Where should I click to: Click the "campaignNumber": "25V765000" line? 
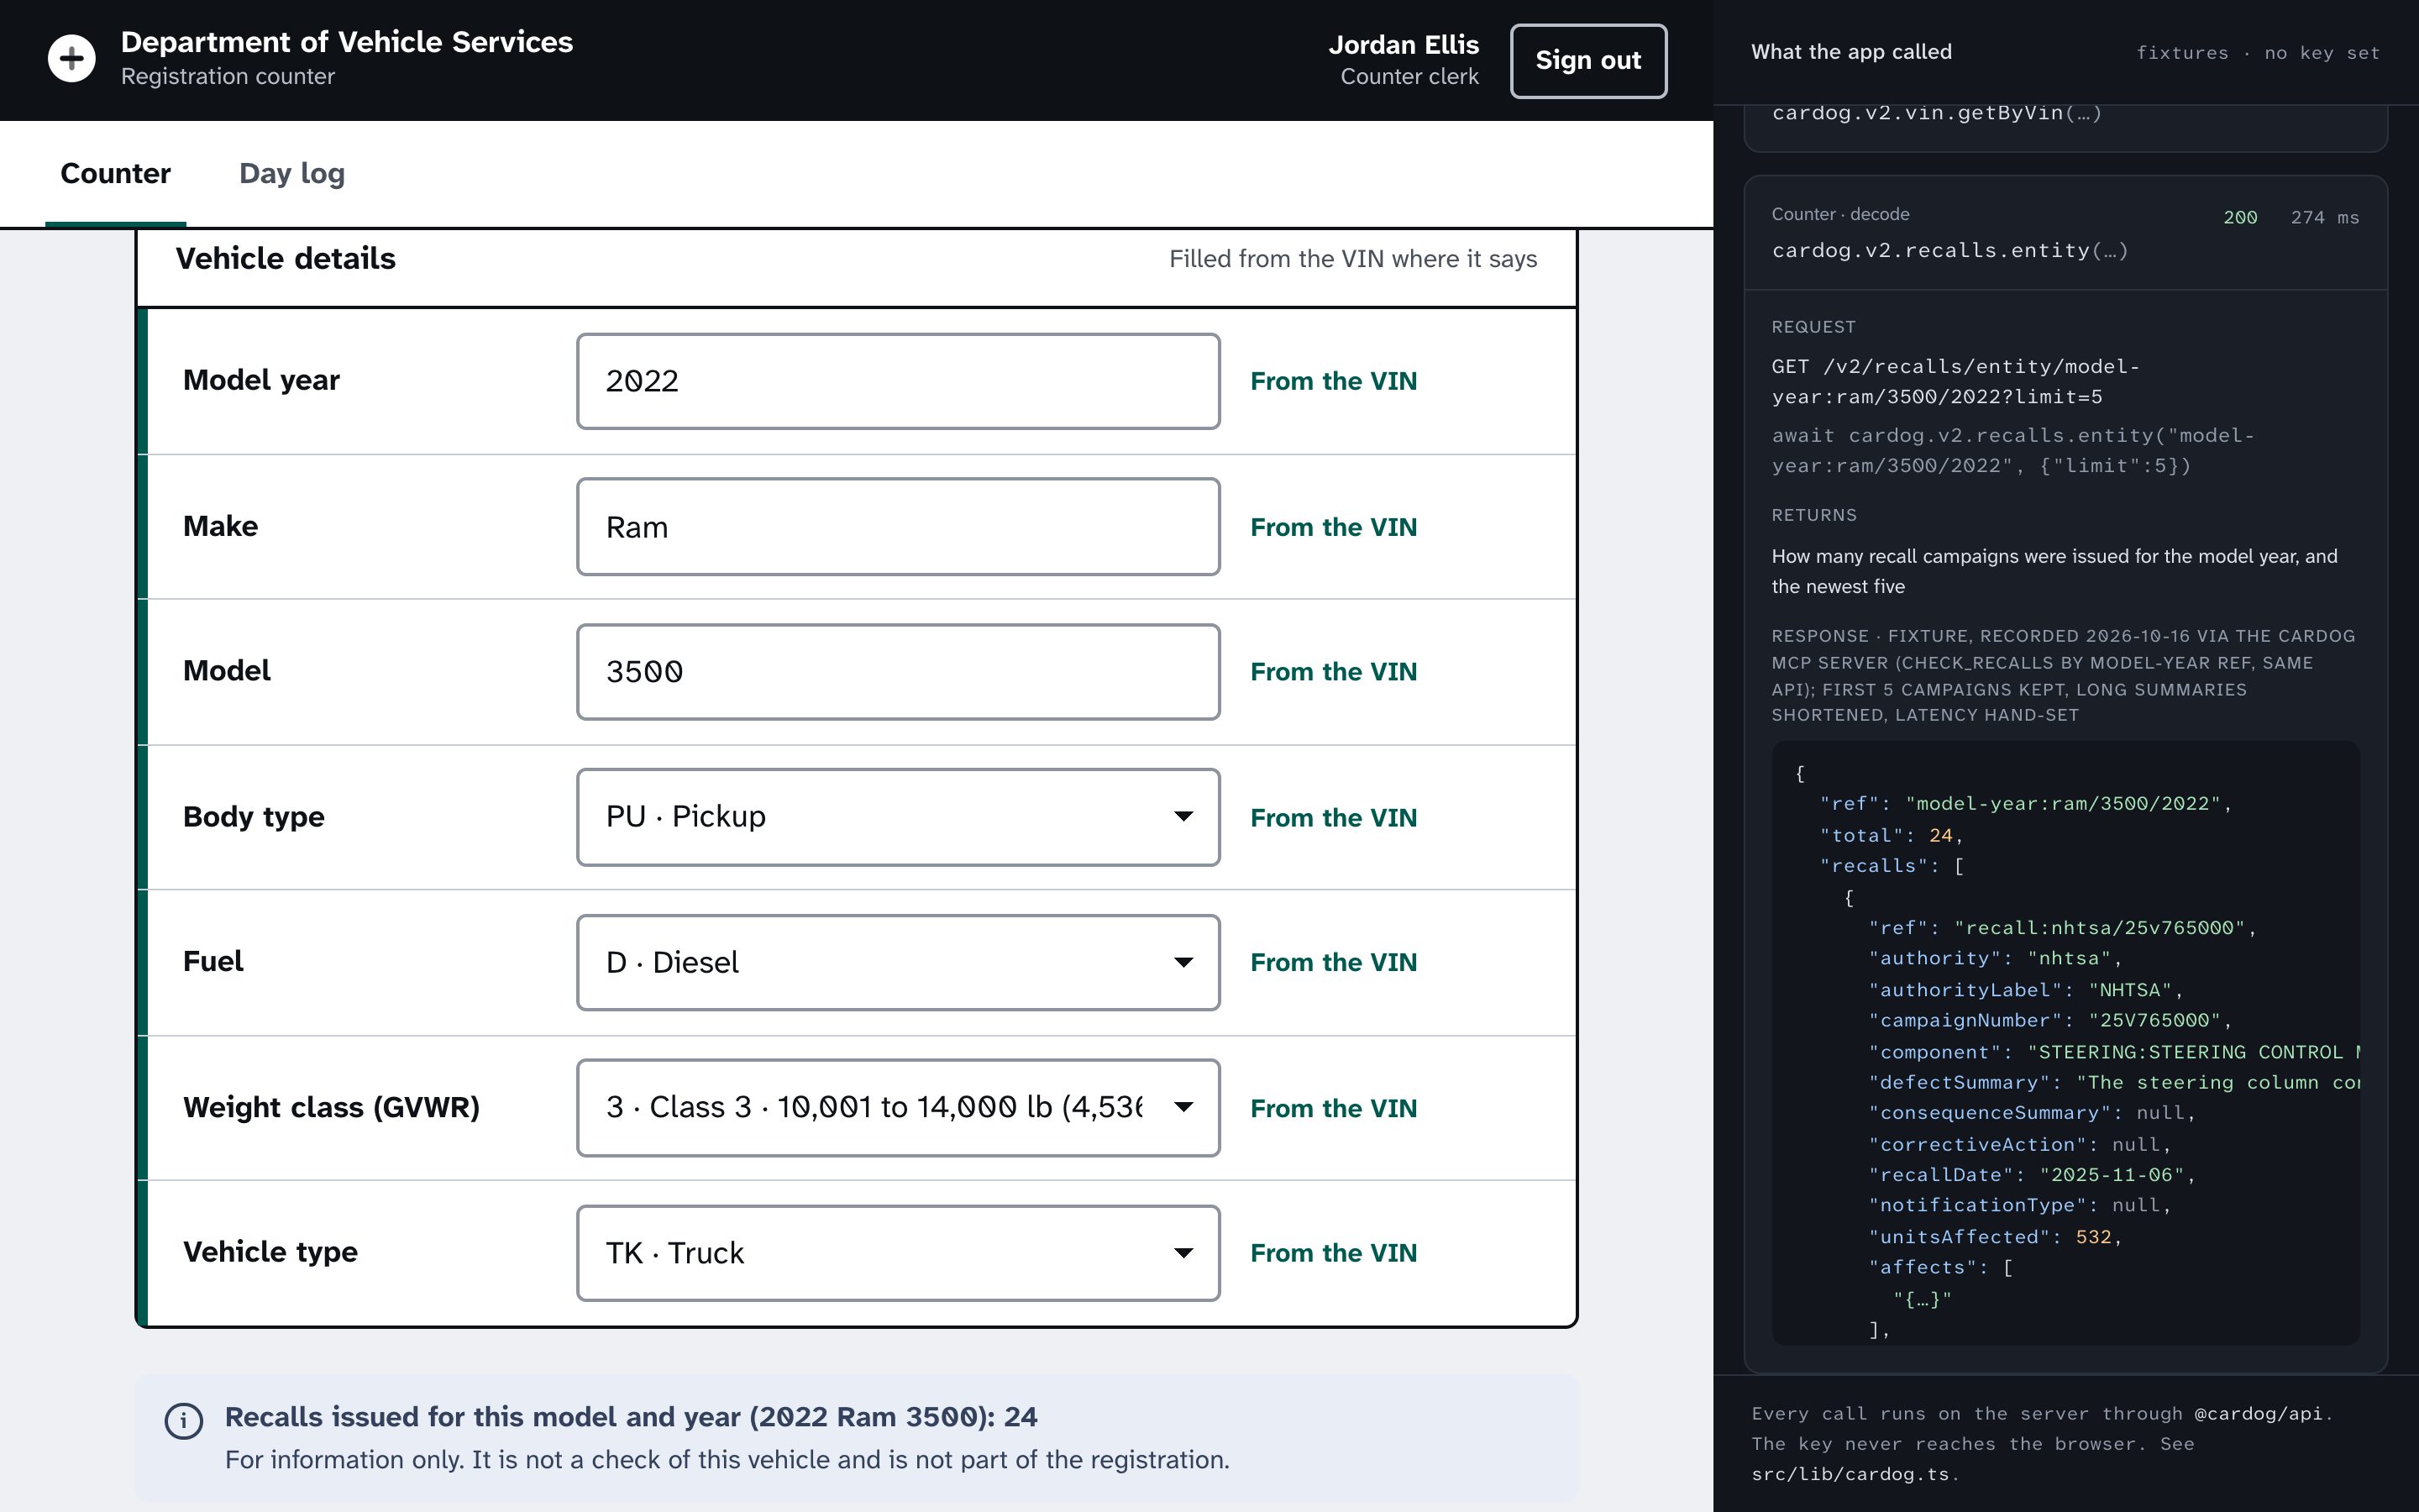coord(2050,1020)
